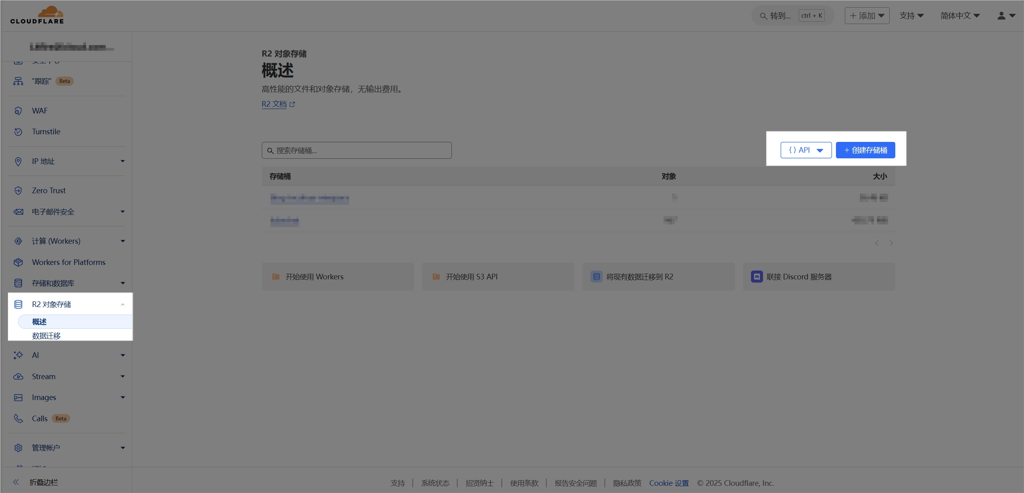1024x493 pixels.
Task: Click the database icon in 将现有数据迁移到 R2 card
Action: [596, 277]
